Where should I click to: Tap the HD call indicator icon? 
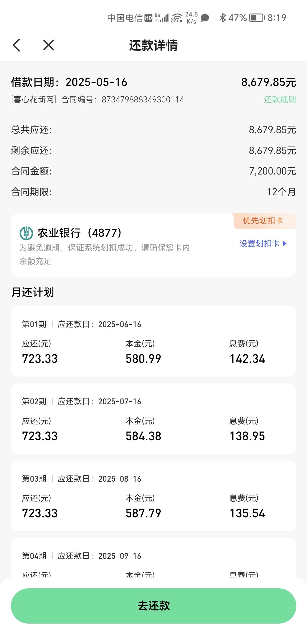click(148, 18)
